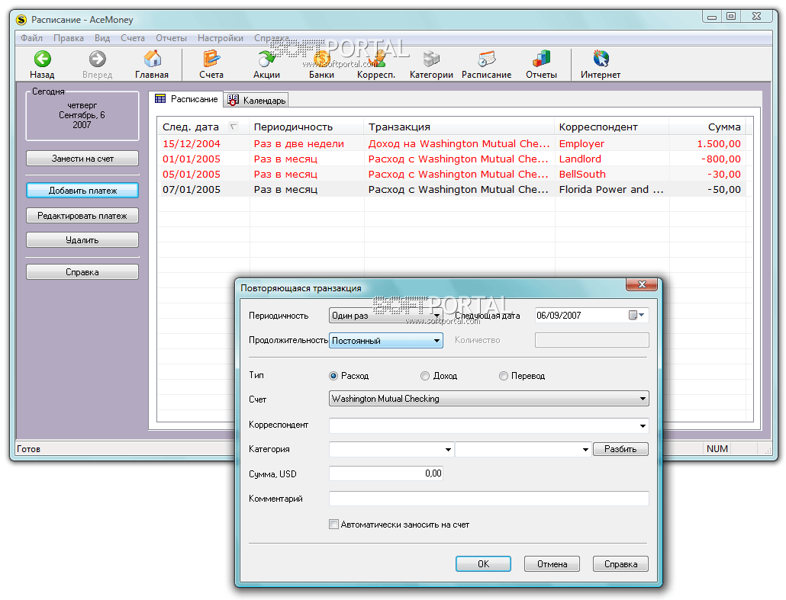The height and width of the screenshot is (600, 786).
Task: Open the Интернет toolbar icon
Action: pyautogui.click(x=601, y=59)
